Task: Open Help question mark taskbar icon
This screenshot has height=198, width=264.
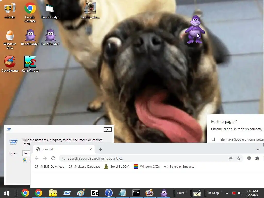Action: (109, 193)
